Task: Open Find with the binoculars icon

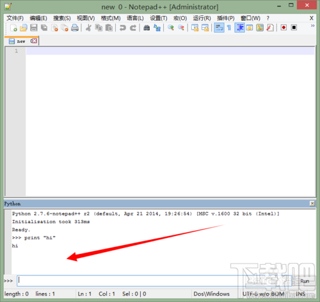Action: pyautogui.click(x=147, y=28)
